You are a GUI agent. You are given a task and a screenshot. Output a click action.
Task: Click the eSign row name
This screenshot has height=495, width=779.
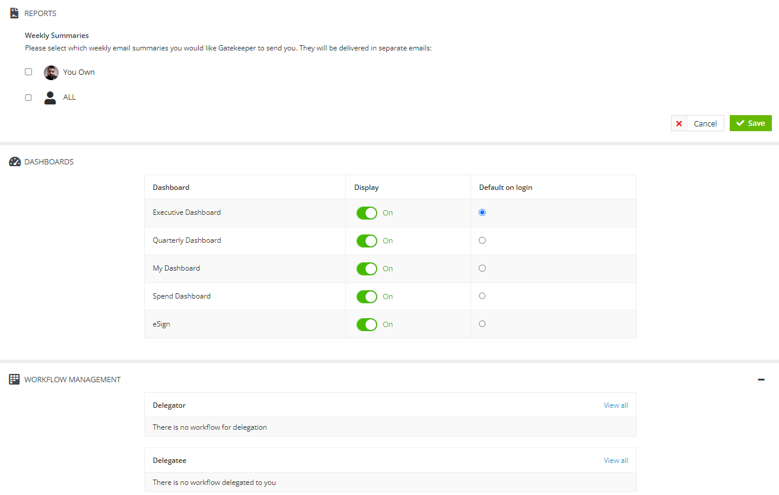[161, 324]
